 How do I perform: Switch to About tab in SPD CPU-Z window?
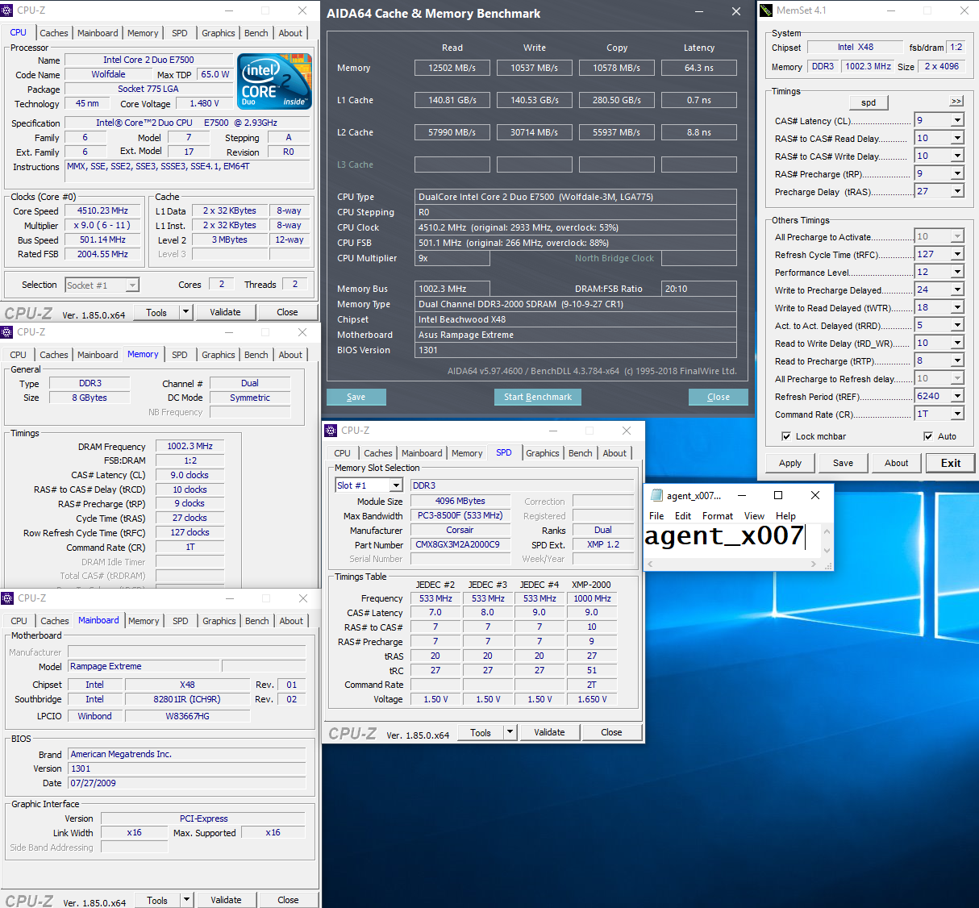[614, 453]
